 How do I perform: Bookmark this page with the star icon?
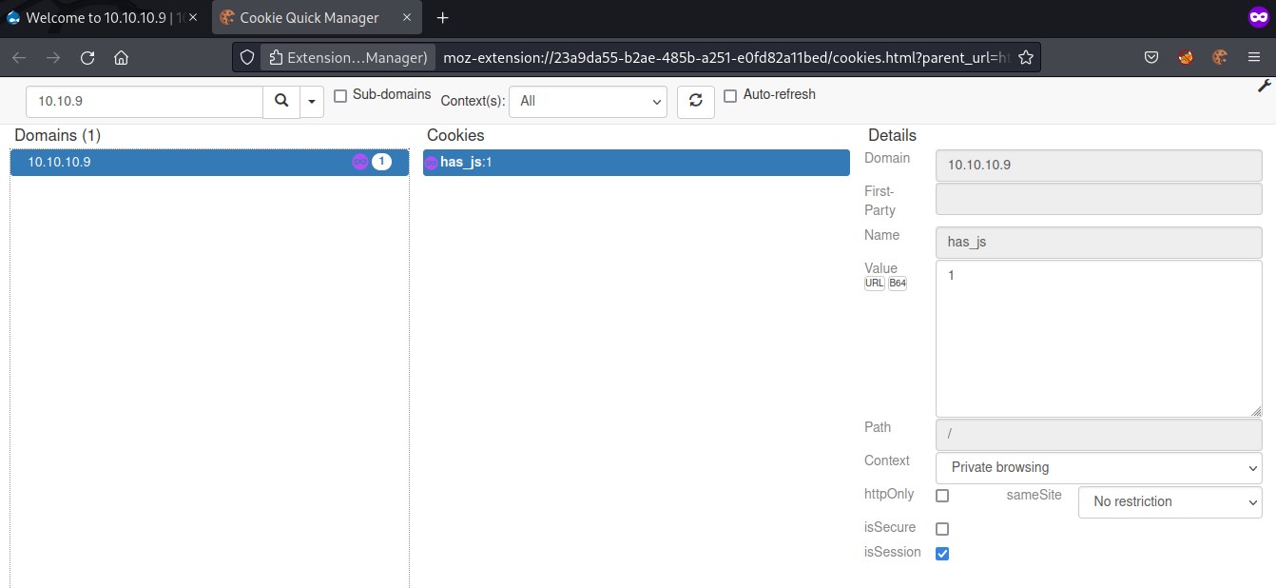pos(1025,57)
